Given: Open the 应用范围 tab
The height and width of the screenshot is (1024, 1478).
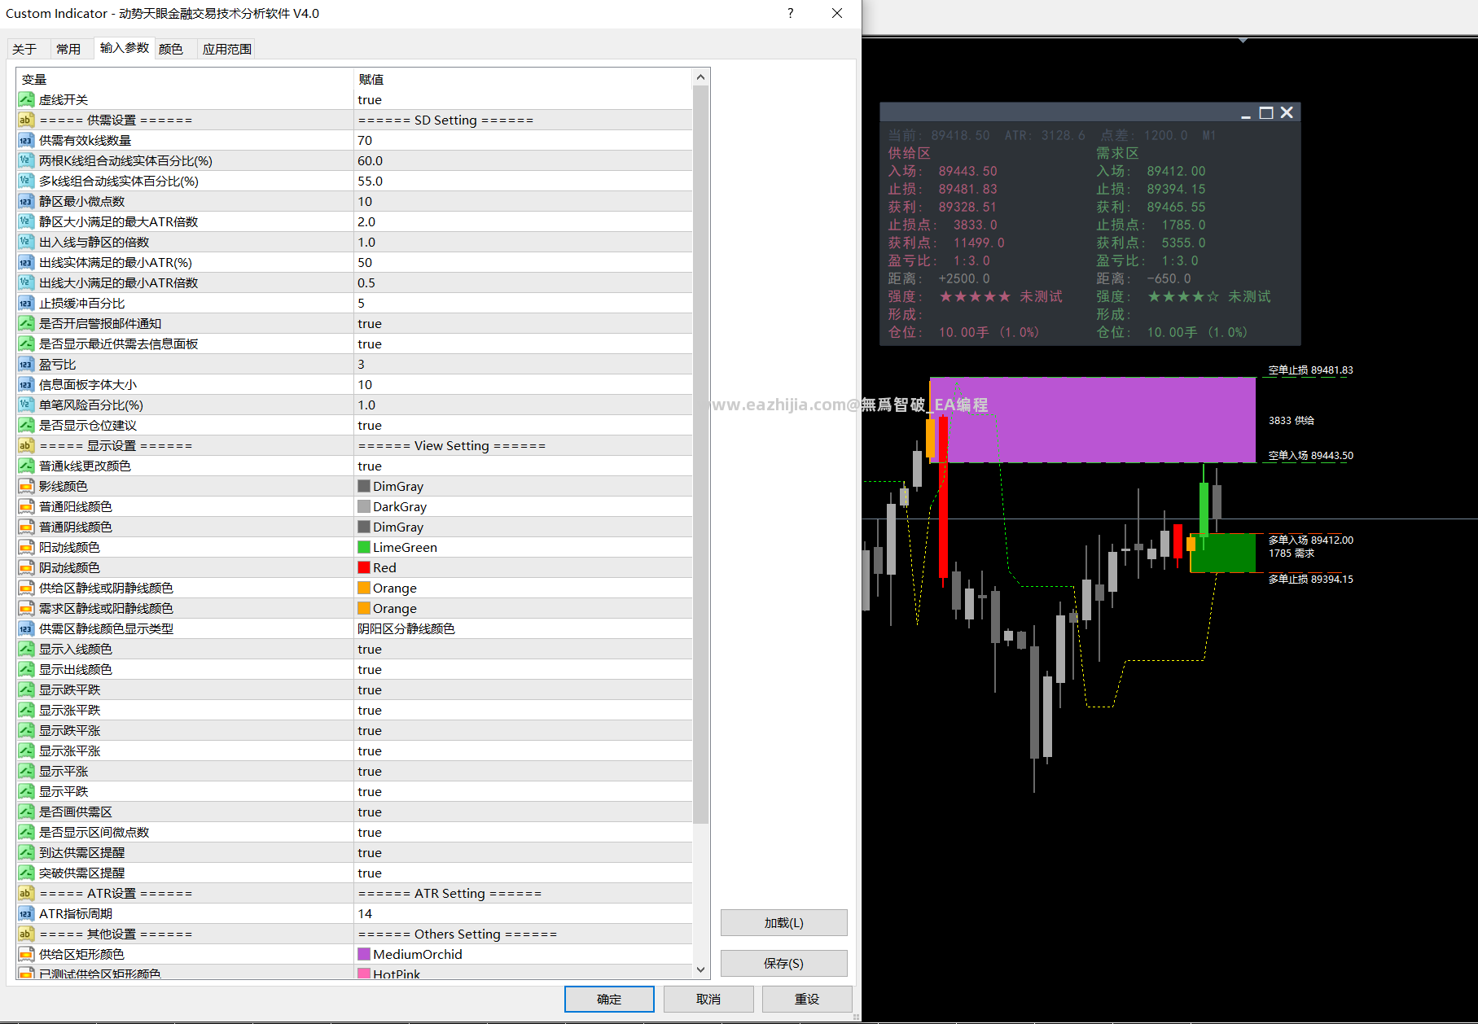Looking at the screenshot, I should [227, 49].
